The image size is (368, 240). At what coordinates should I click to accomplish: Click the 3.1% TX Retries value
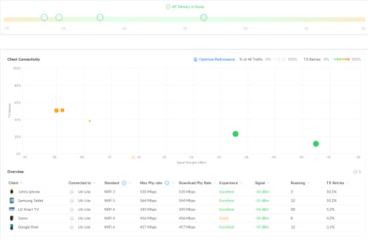pos(331,227)
